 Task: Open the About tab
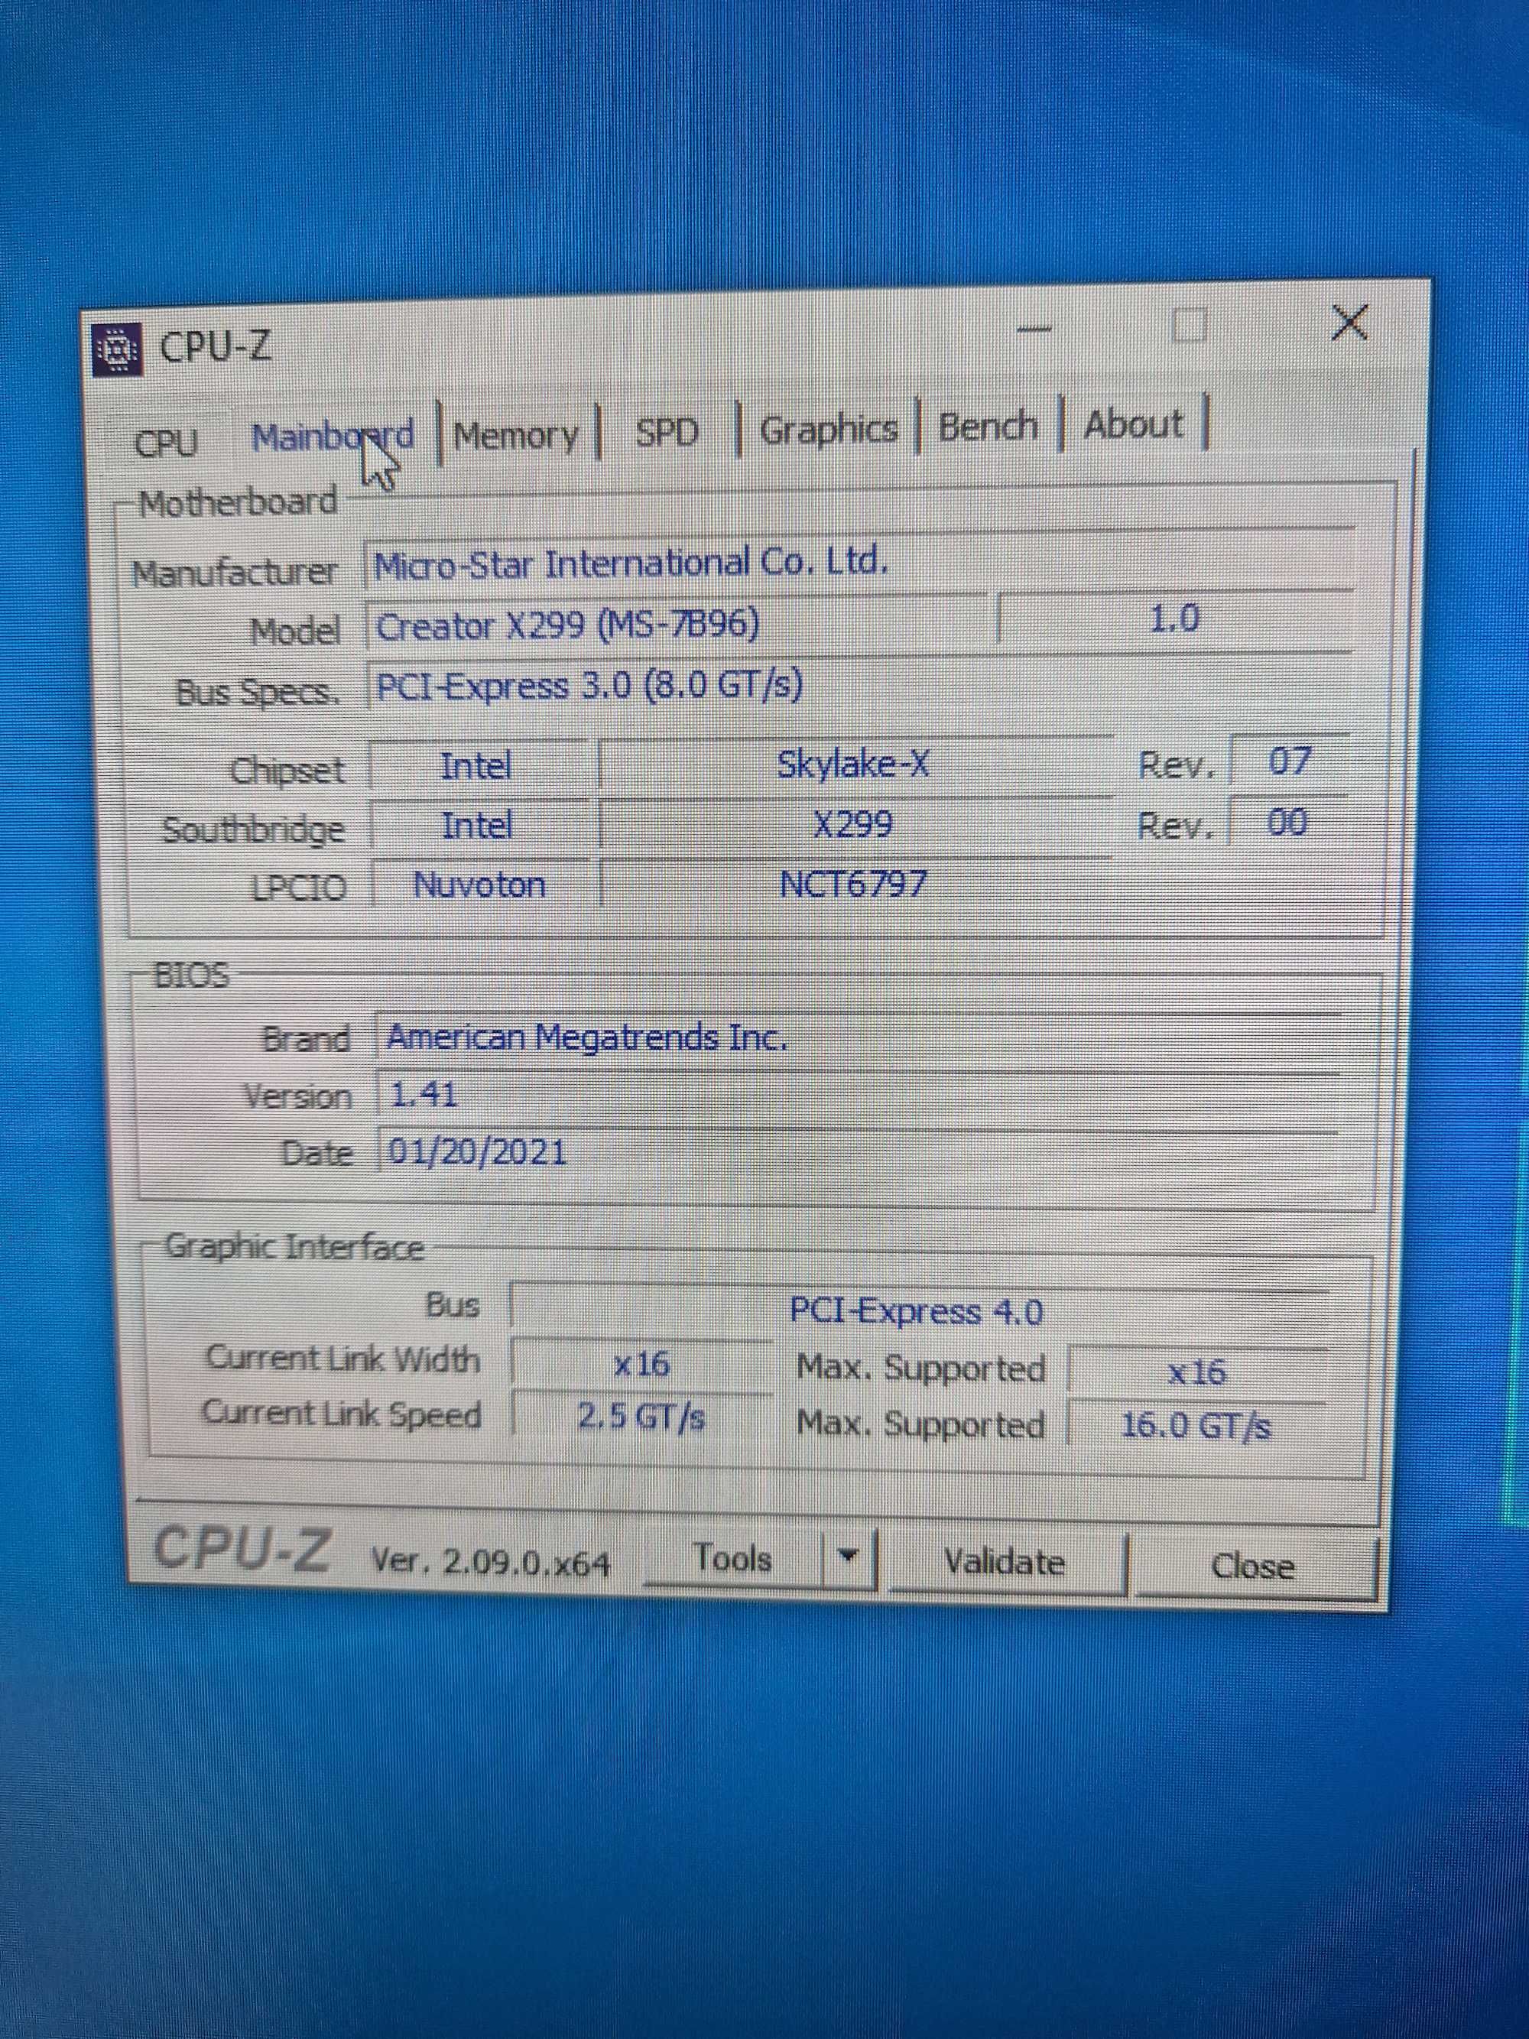tap(1133, 424)
